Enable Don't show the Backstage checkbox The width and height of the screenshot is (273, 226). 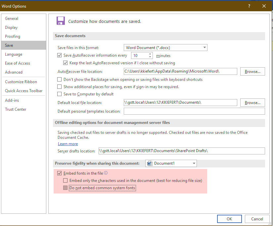[x=59, y=80]
